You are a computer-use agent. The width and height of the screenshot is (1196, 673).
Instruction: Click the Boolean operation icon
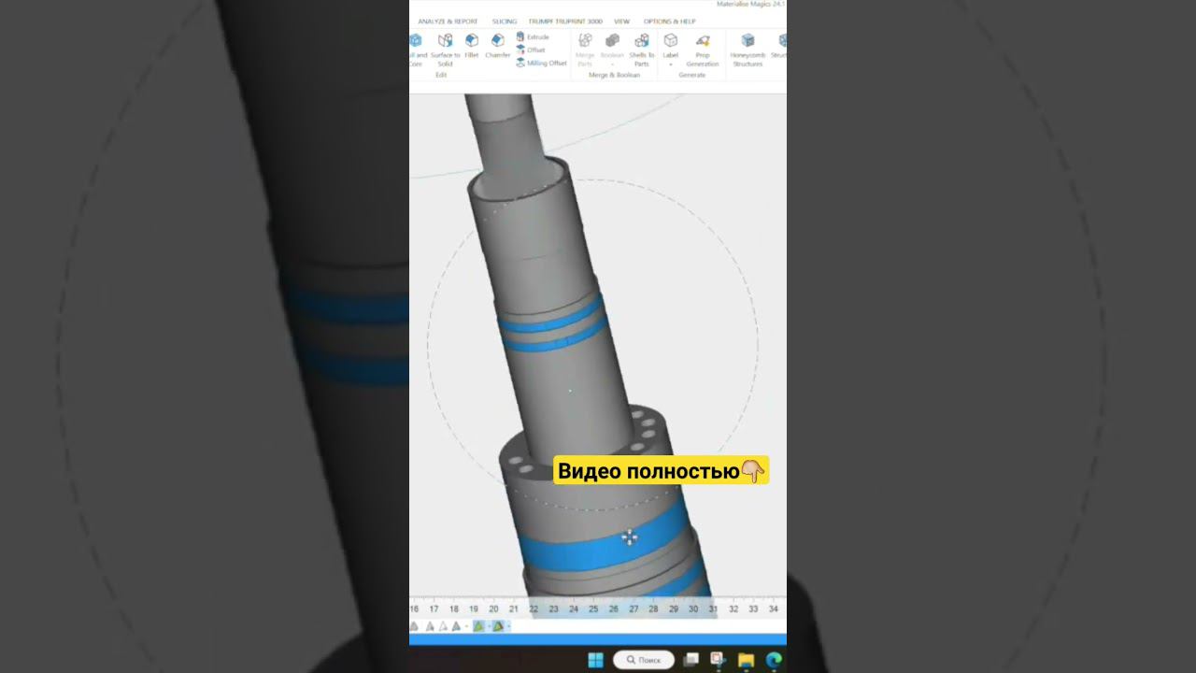[x=612, y=41]
